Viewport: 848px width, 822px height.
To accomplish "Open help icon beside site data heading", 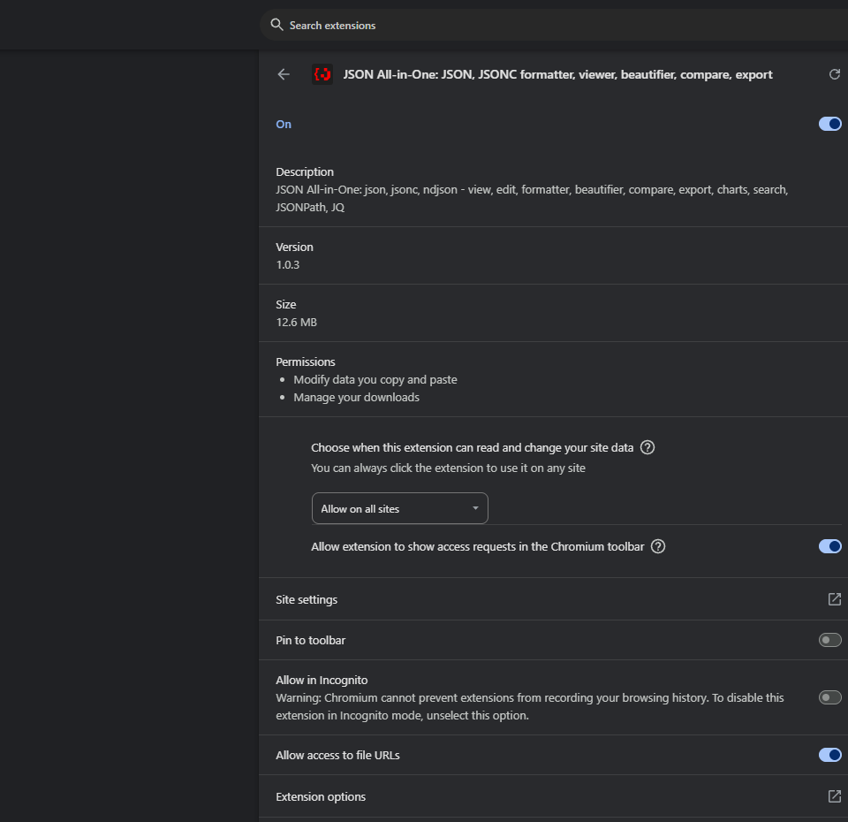I will [647, 447].
